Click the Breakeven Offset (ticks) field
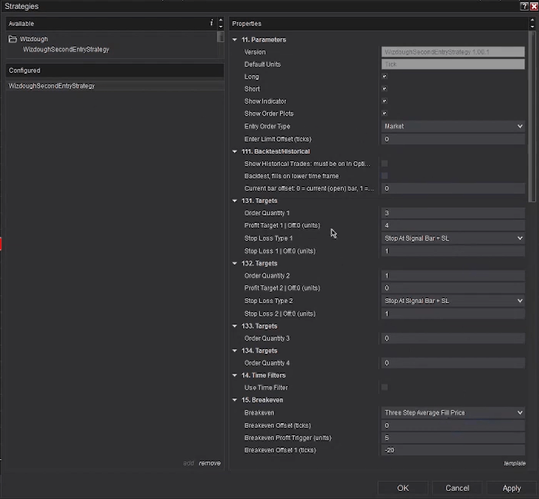Image resolution: width=539 pixels, height=499 pixels. (x=453, y=426)
